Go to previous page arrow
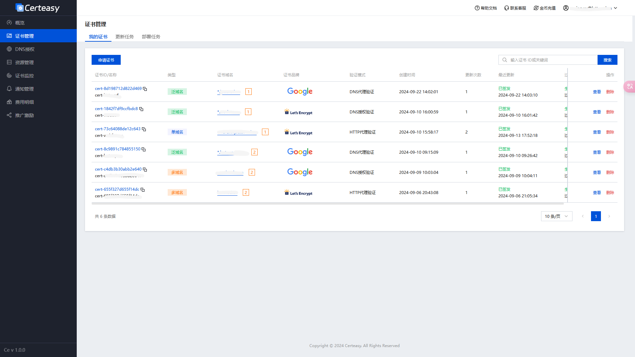The image size is (635, 357). click(x=583, y=216)
